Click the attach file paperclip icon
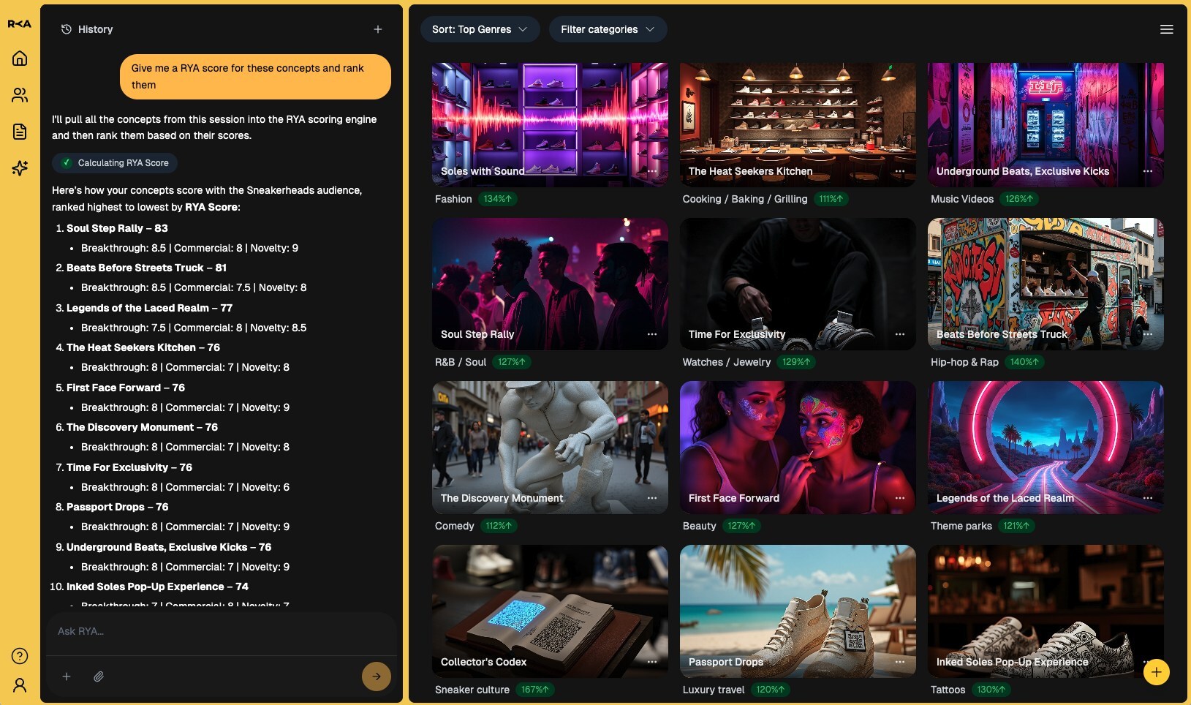 coord(99,676)
